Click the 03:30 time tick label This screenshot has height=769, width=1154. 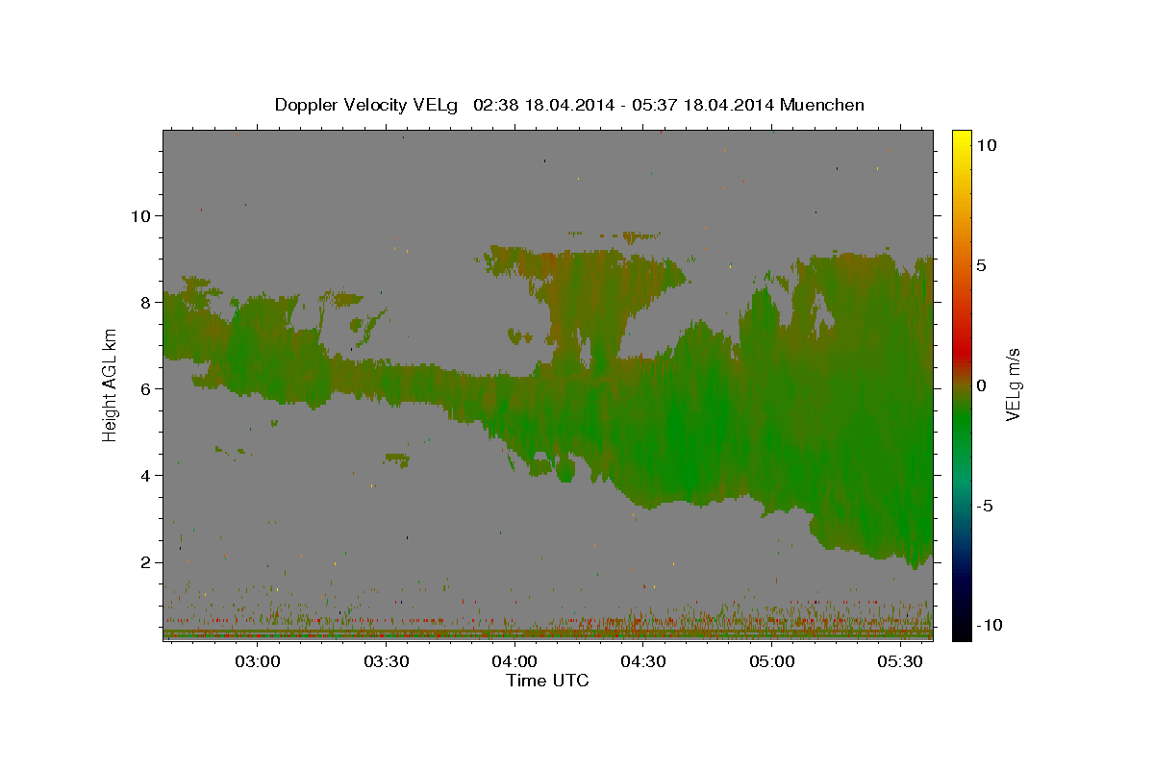[x=387, y=662]
